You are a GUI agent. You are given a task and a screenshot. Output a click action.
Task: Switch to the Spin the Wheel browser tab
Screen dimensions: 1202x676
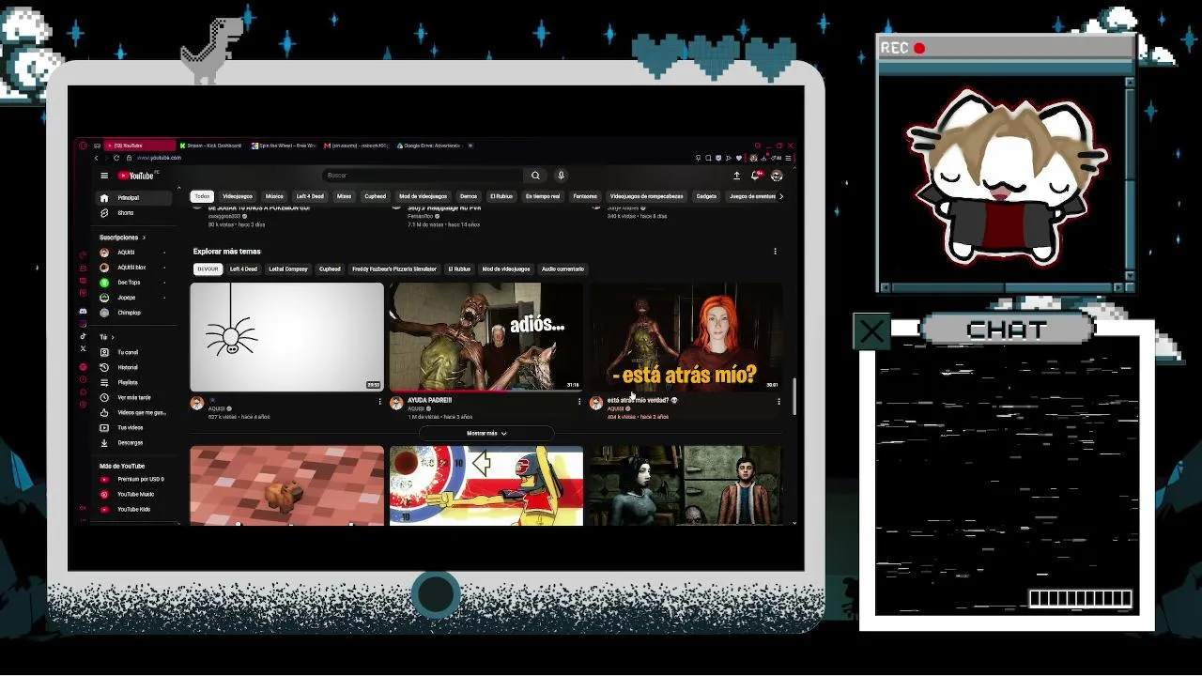click(285, 146)
